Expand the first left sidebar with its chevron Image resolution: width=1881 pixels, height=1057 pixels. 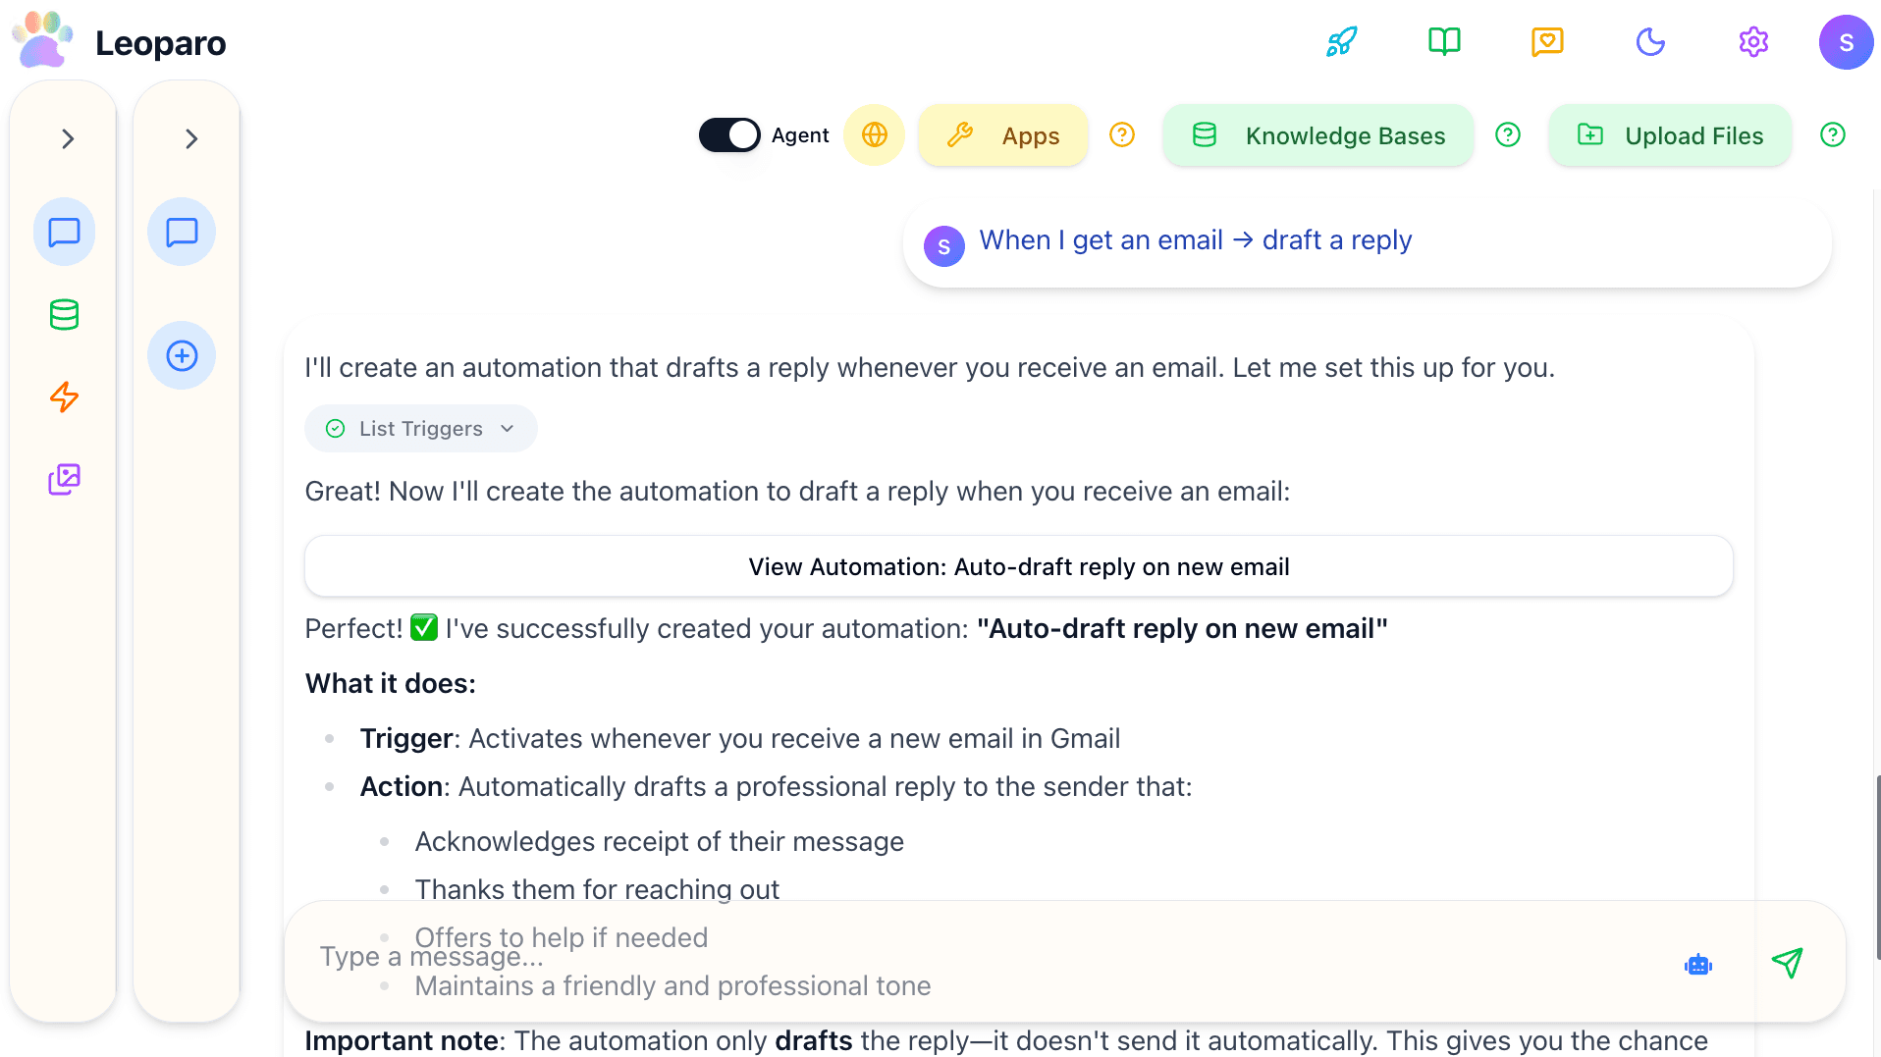click(66, 138)
